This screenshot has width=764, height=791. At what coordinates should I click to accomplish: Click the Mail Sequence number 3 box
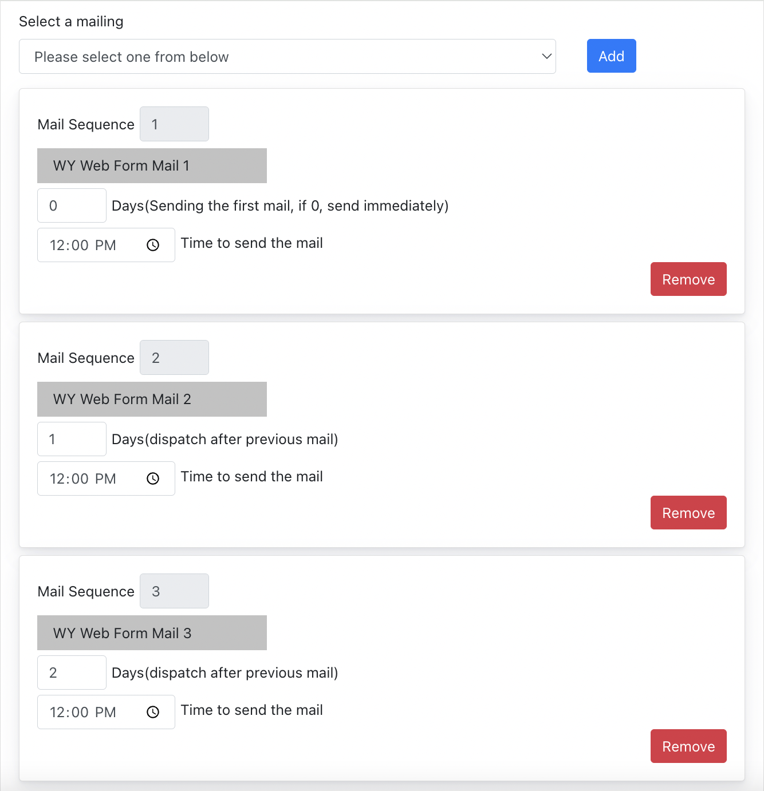(x=174, y=591)
